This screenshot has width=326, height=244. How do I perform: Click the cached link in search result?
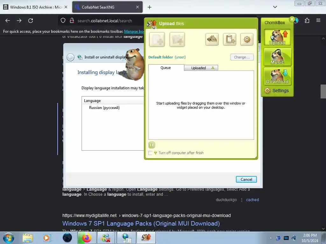click(x=252, y=200)
